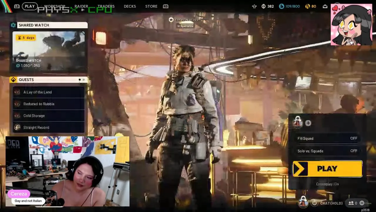Open the Store tab
Image resolution: width=376 pixels, height=212 pixels.
[151, 6]
